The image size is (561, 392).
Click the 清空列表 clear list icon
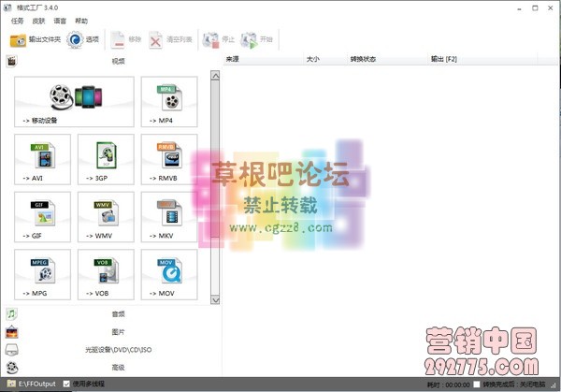[x=155, y=40]
